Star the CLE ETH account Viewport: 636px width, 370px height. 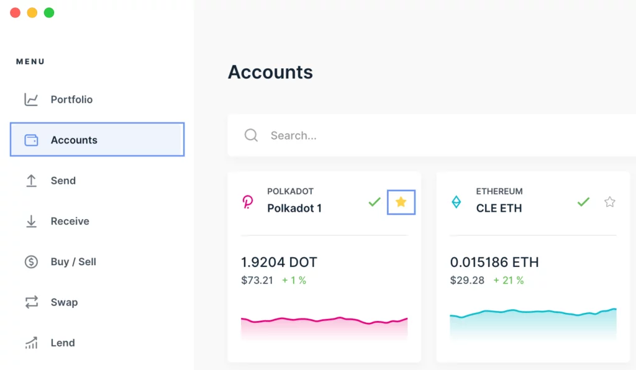click(x=609, y=201)
